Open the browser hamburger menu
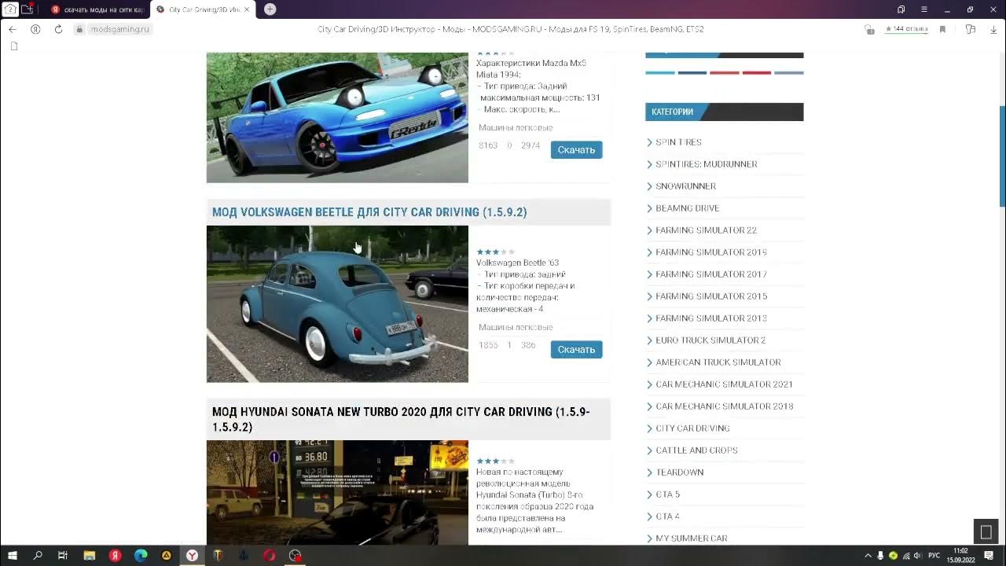Screen dimensions: 1006x566 coord(924,9)
